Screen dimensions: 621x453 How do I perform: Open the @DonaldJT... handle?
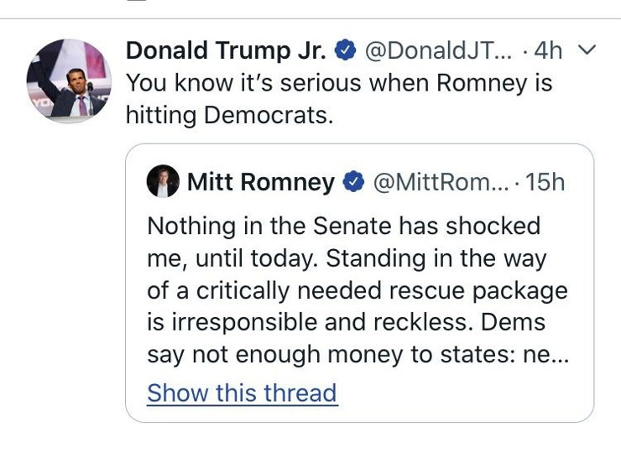click(x=438, y=50)
